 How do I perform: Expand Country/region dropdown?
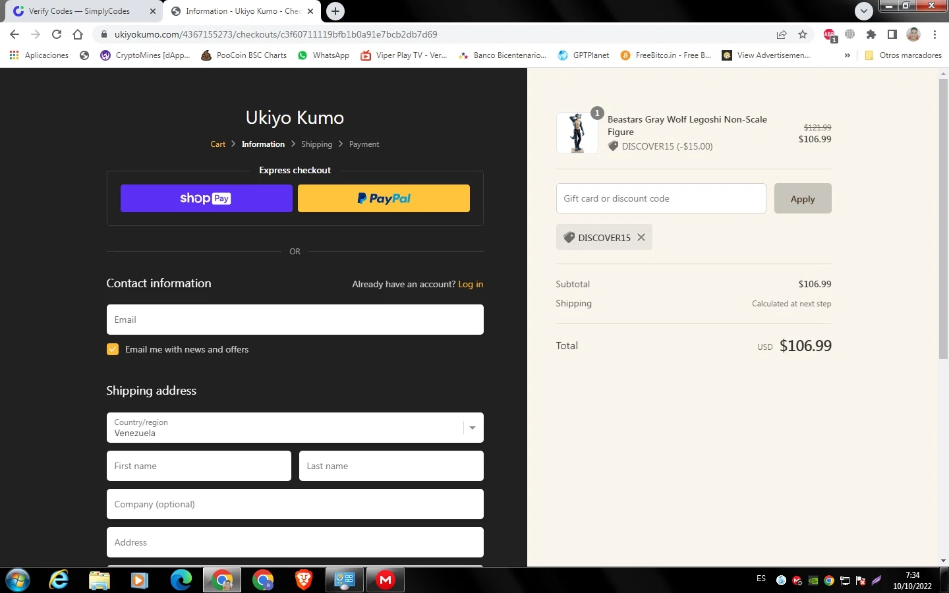point(295,428)
